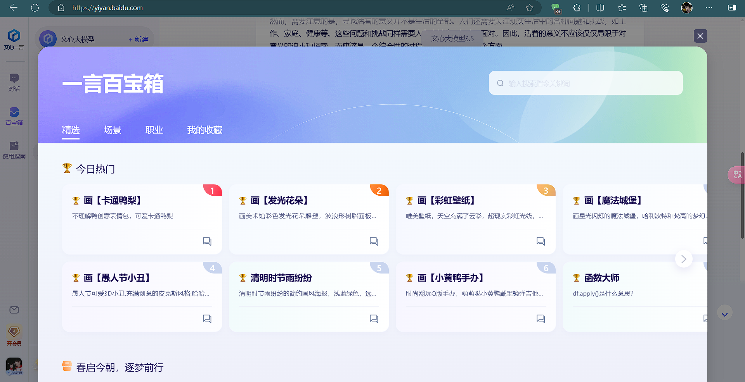Open the browser sidebar toggle icon

732,8
